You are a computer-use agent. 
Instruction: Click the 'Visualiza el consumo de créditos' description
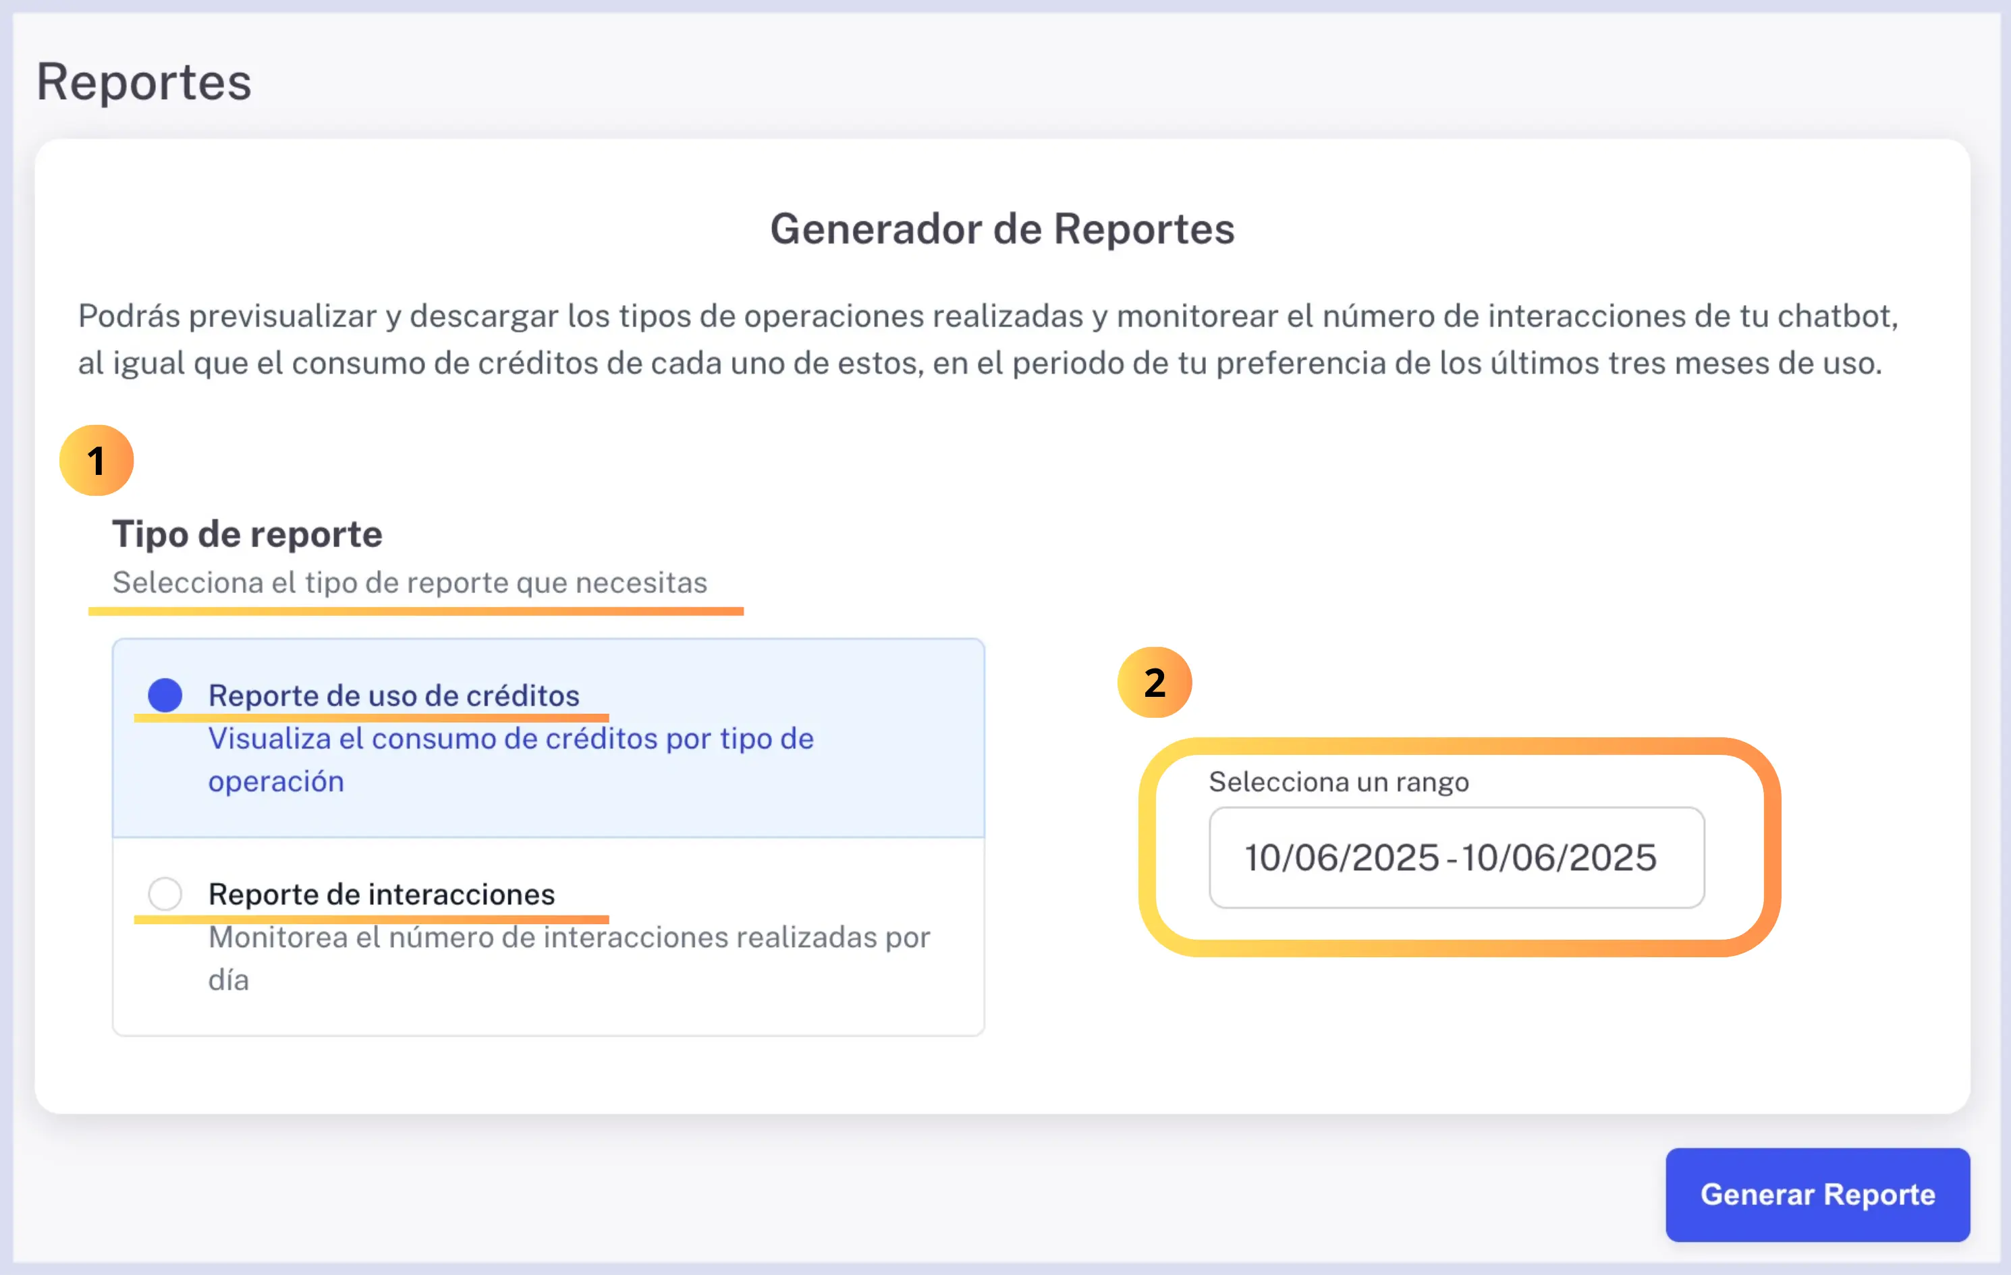tap(510, 760)
